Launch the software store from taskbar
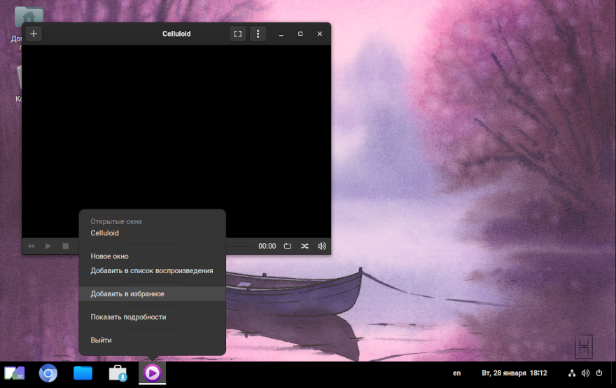Viewport: 616px width, 388px height. pos(118,373)
